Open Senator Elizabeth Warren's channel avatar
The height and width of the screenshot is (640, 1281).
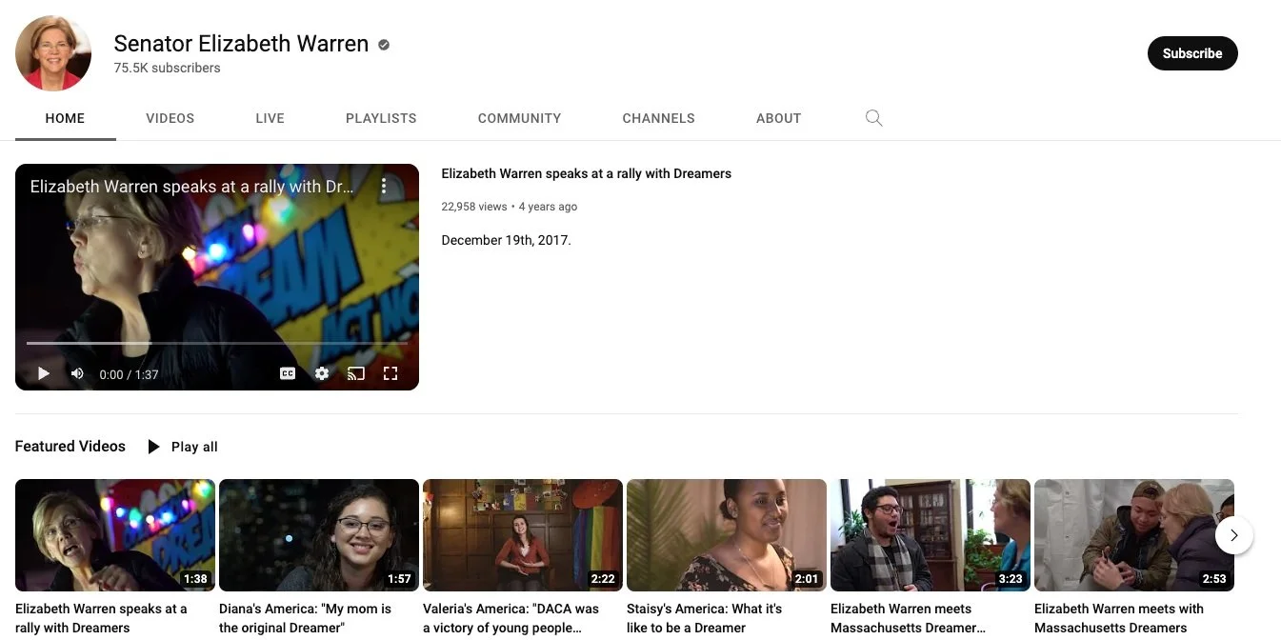[x=53, y=53]
